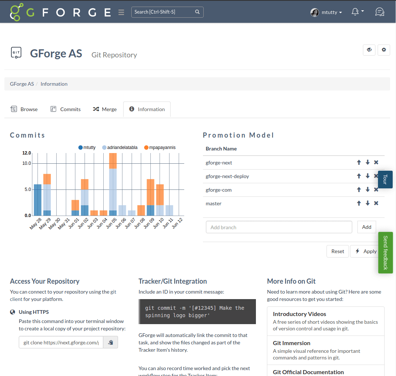This screenshot has height=376, width=396.
Task: Move gforge-next-deploy branch up
Action: tap(359, 176)
